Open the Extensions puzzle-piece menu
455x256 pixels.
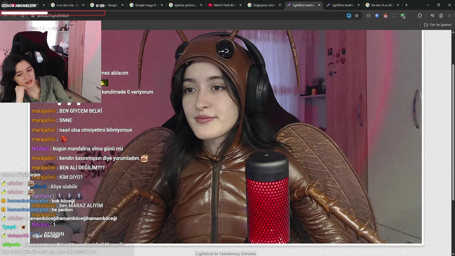(420, 16)
